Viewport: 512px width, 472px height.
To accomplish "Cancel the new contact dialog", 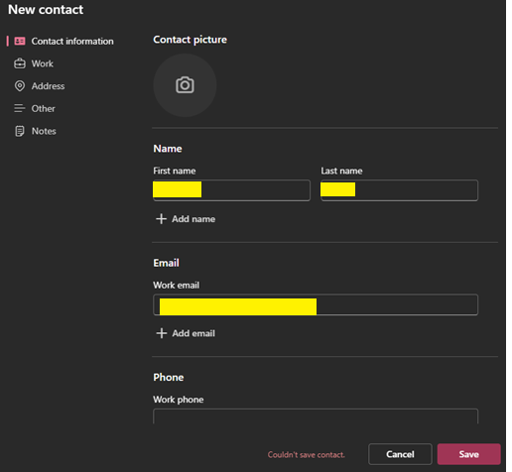I will pyautogui.click(x=400, y=454).
